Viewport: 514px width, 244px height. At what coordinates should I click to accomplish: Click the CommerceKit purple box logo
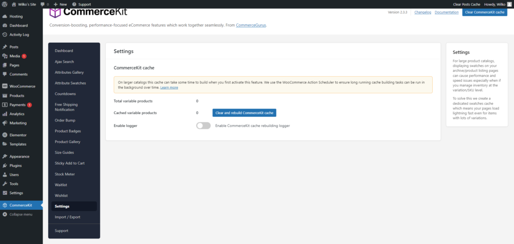pos(55,13)
